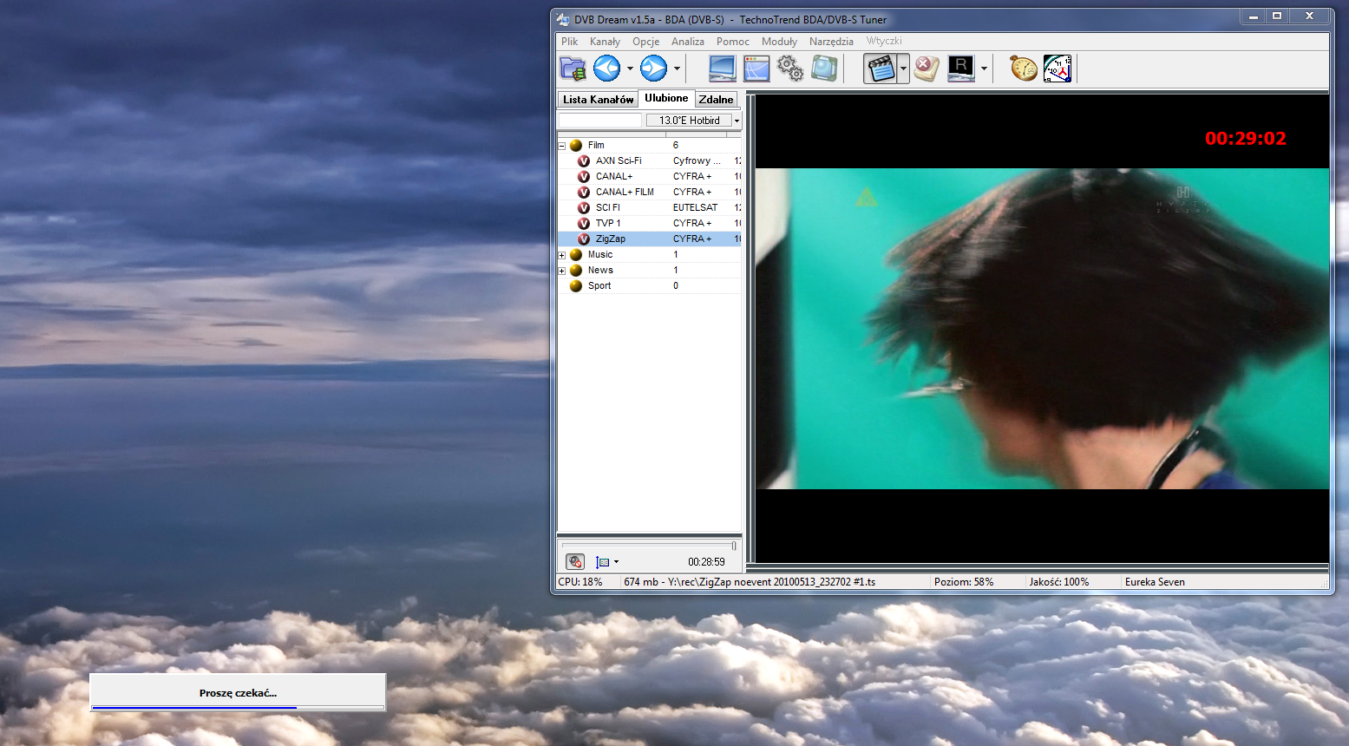
Task: Click the Eureka Seven status bar text
Action: point(1155,582)
